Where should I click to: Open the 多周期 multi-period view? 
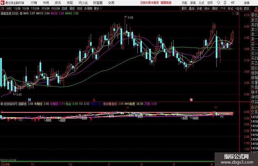(88, 8)
